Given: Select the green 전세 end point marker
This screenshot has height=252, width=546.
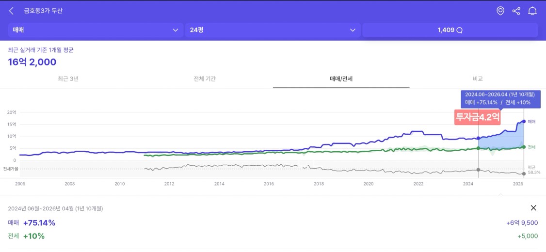Looking at the screenshot, I should click(x=524, y=147).
